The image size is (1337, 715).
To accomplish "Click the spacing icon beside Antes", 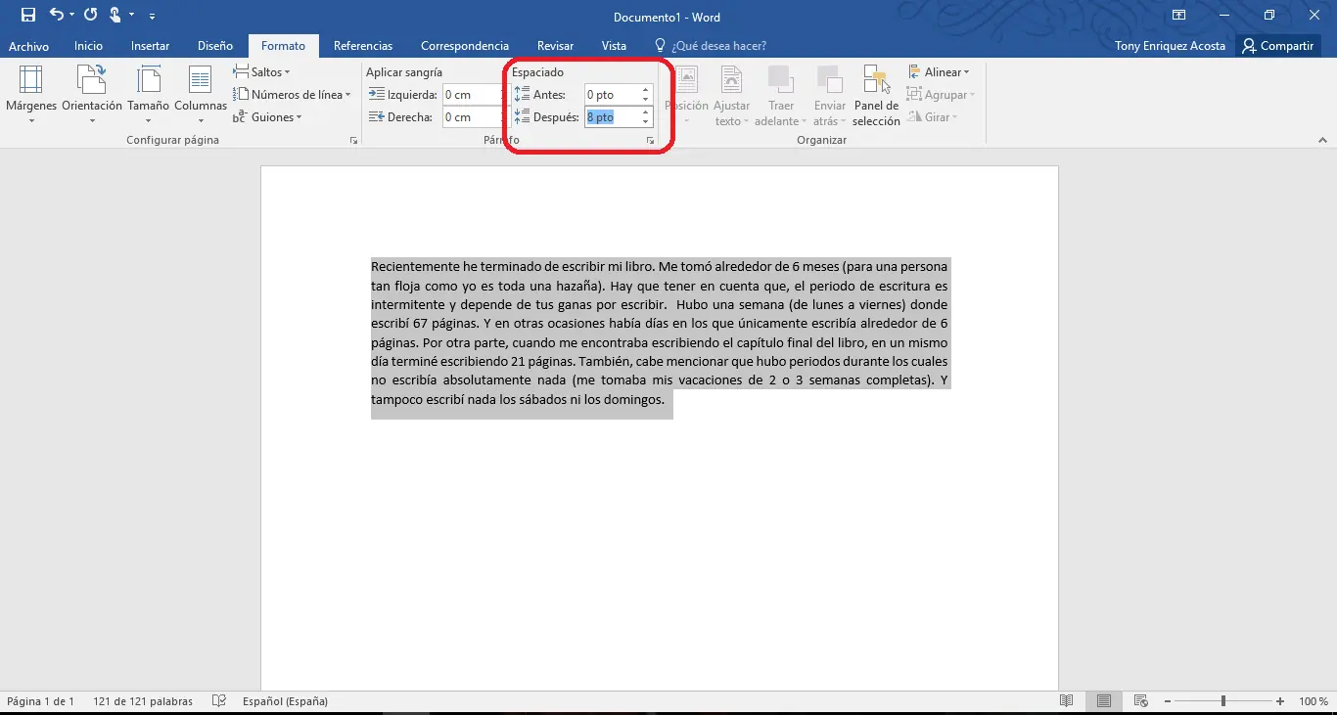I will click(522, 95).
